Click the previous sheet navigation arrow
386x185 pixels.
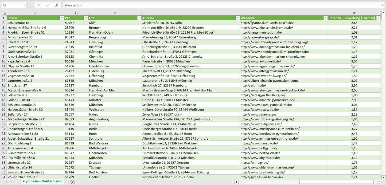point(6,182)
